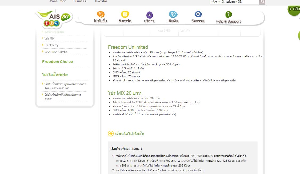Image resolution: width=300 pixels, height=174 pixels.
Task: Click the 10 baht sign-up fee line
Action: (x=144, y=114)
